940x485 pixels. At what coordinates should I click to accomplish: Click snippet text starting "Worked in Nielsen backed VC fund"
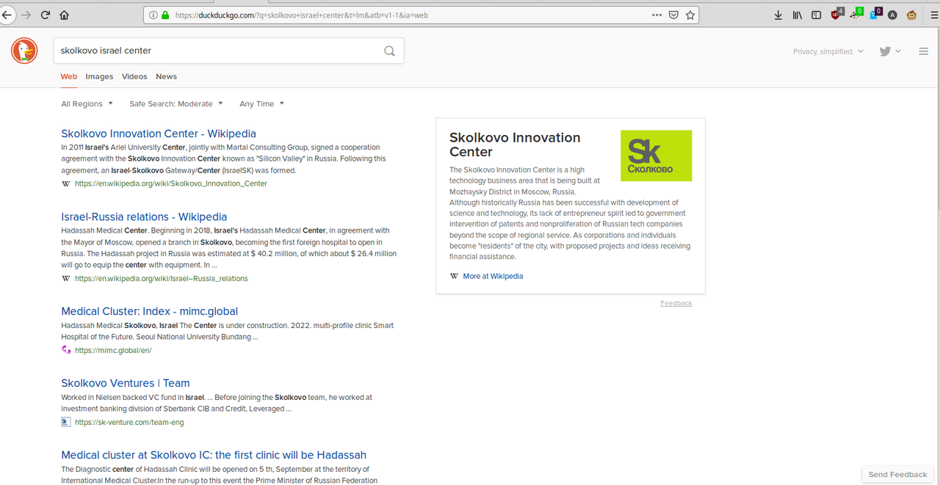coord(217,403)
